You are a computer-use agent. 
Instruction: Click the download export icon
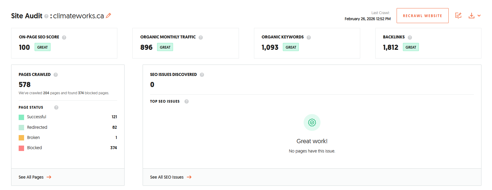coord(471,16)
